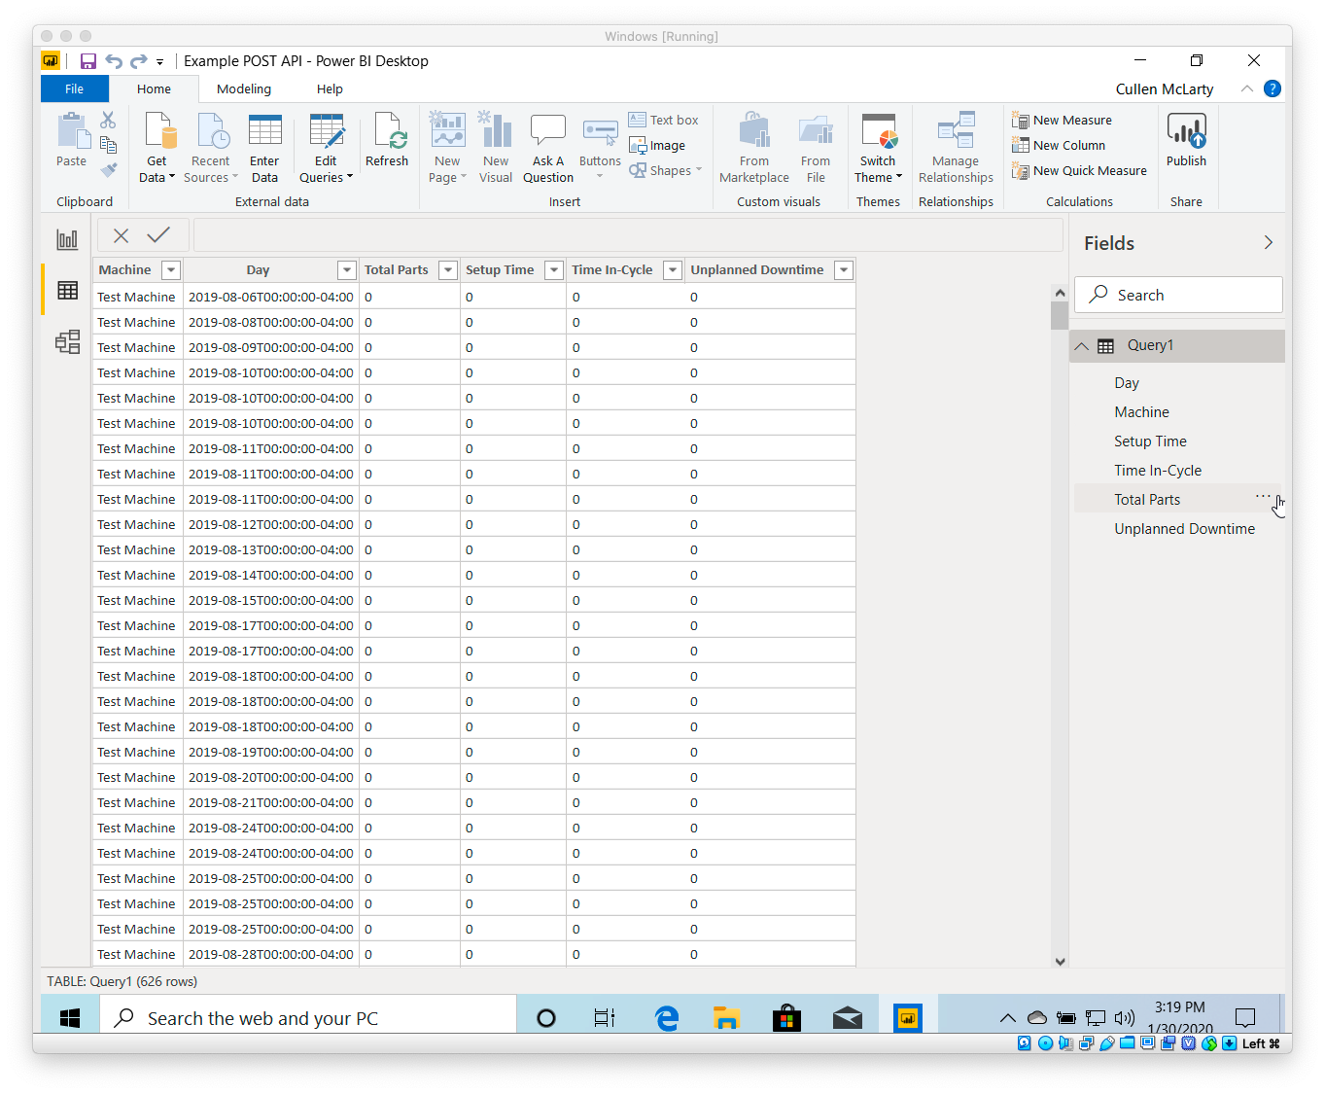The image size is (1325, 1094).
Task: Select the Time In-Cycle field
Action: pos(1158,471)
